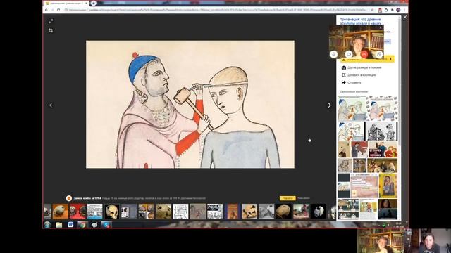Open the yellow icon painting thumbnail
The width and height of the screenshot is (451, 253).
(x=388, y=186)
